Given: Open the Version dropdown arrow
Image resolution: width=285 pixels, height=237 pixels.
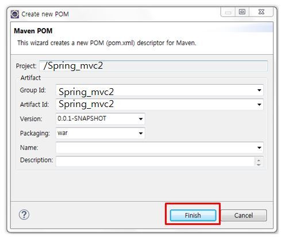Looking at the screenshot, I should pos(141,118).
